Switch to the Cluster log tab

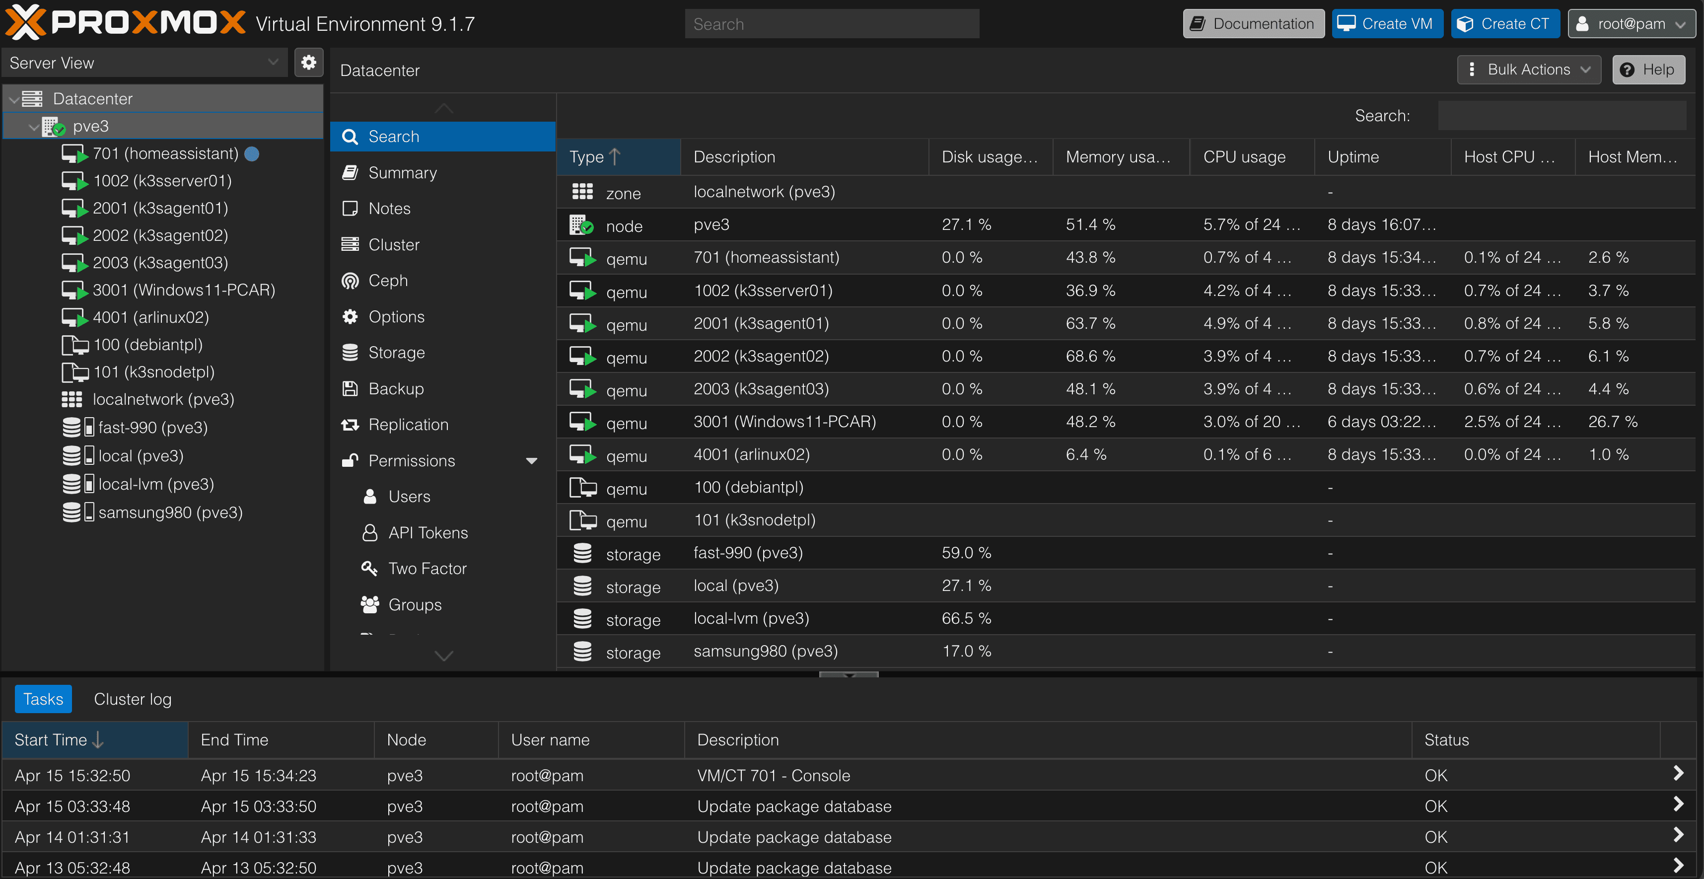tap(132, 698)
